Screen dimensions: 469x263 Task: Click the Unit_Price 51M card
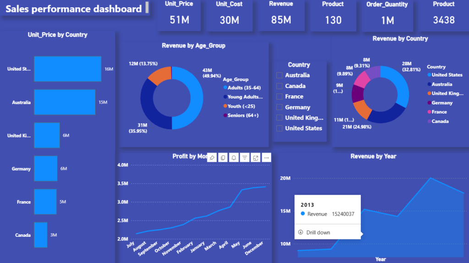click(x=179, y=15)
